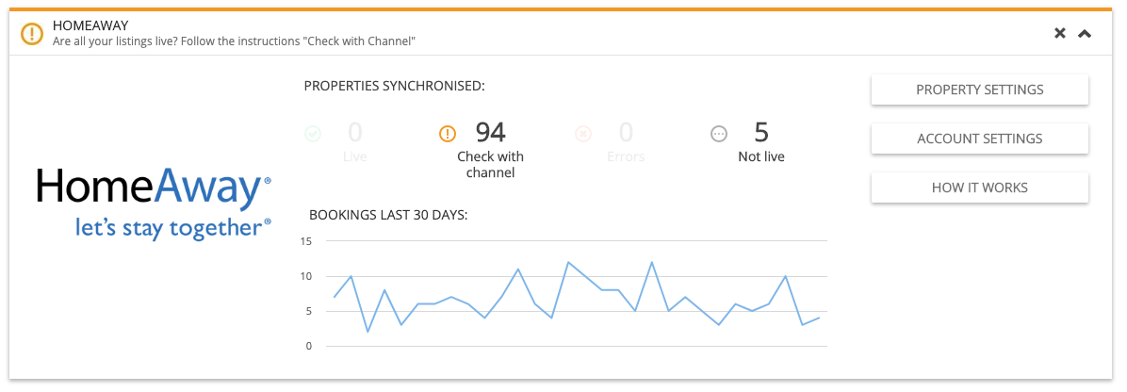This screenshot has width=1127, height=392.
Task: Click the red Errors icon
Action: coord(583,134)
